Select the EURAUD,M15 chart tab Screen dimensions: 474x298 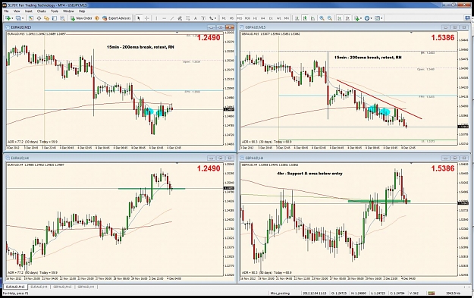15,287
